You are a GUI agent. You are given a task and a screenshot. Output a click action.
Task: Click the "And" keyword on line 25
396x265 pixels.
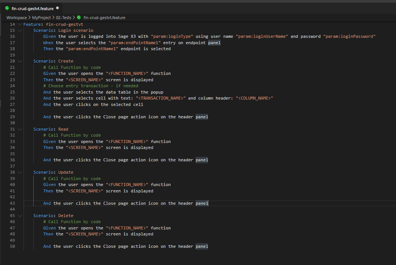[x=47, y=92]
